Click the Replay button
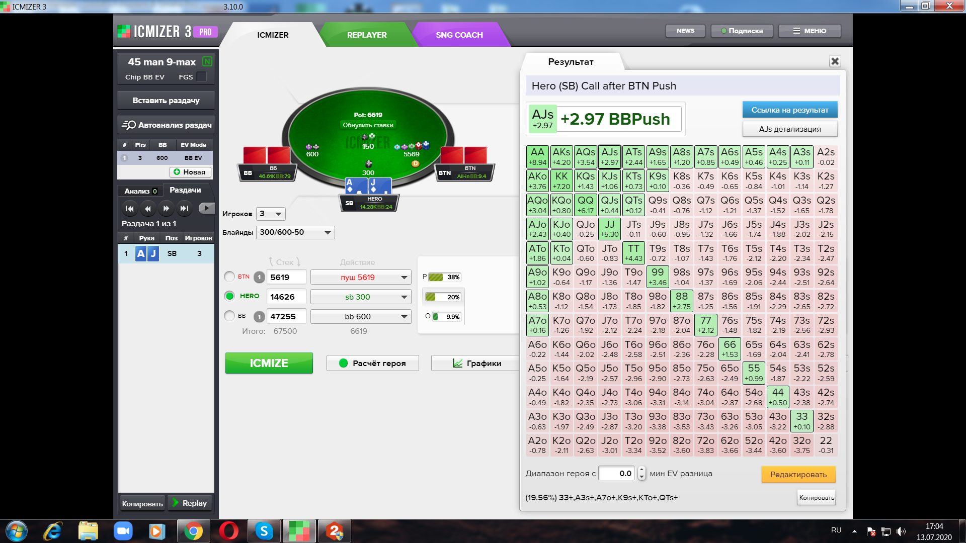This screenshot has width=966, height=543. (190, 503)
